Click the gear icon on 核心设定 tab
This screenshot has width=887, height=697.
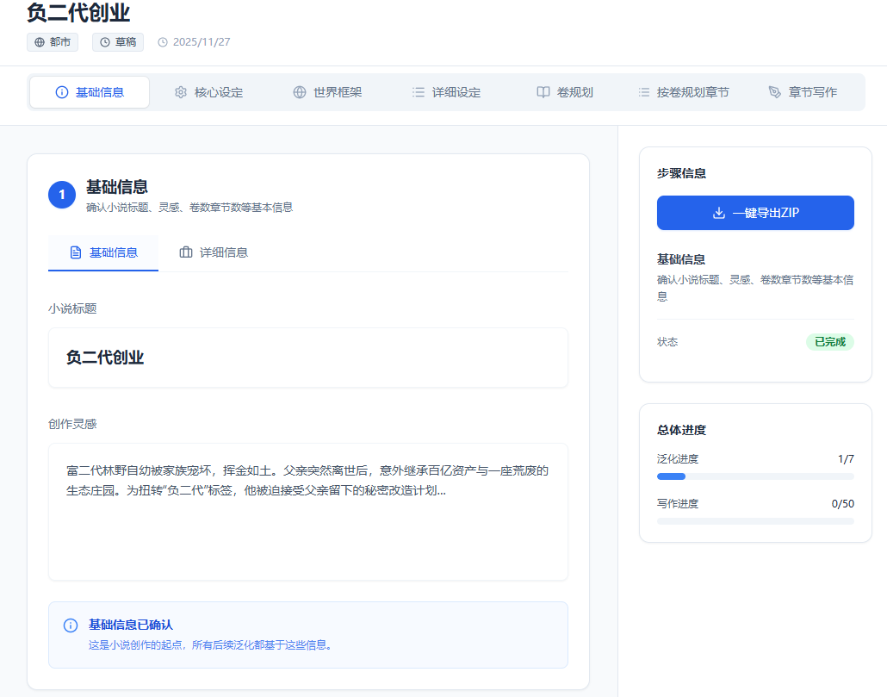coord(181,92)
